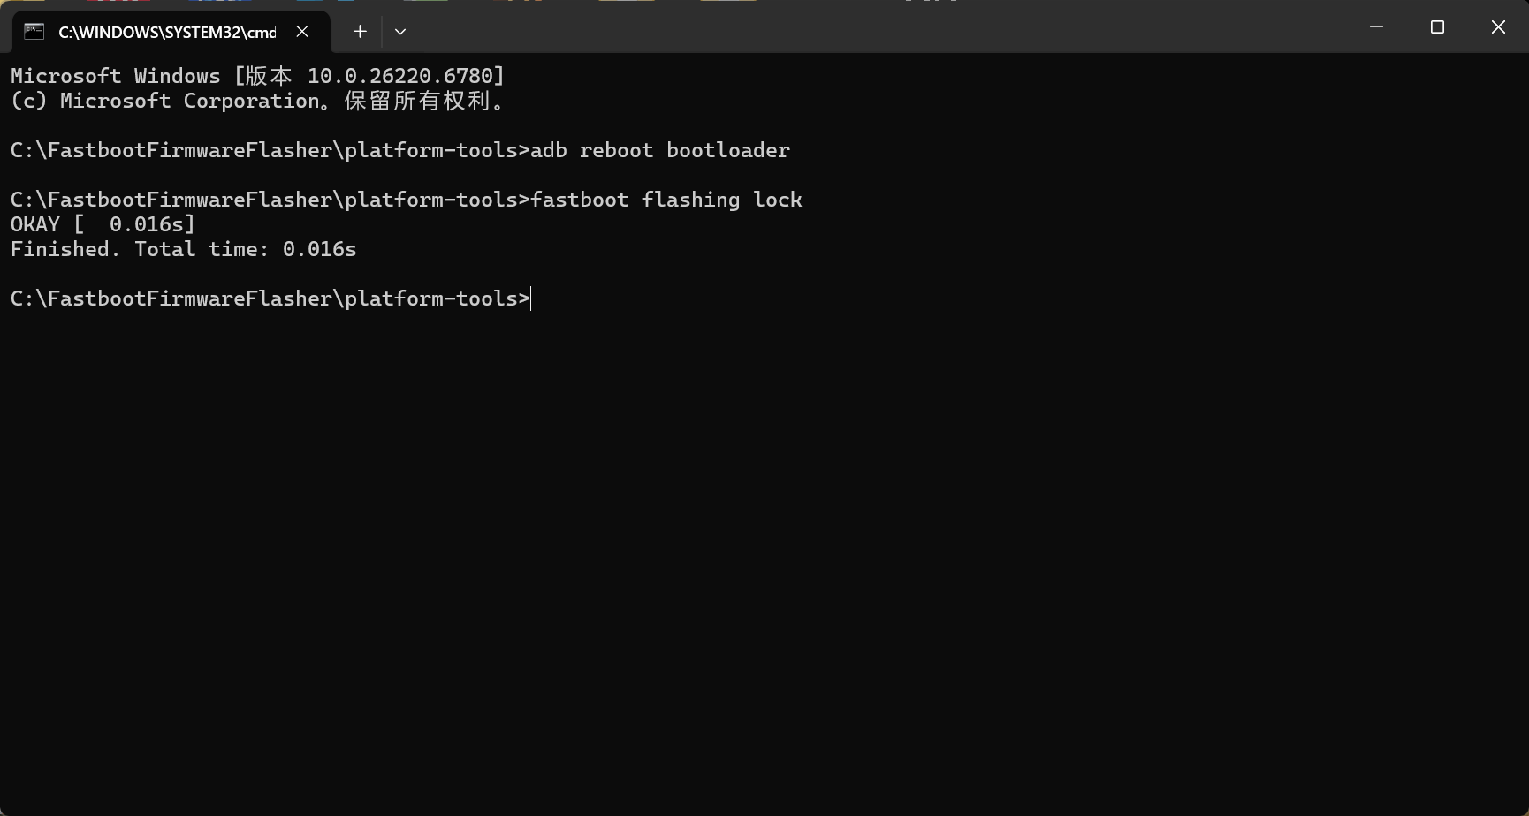The height and width of the screenshot is (816, 1529).
Task: Click the cmd icon in the tab
Action: tap(34, 32)
